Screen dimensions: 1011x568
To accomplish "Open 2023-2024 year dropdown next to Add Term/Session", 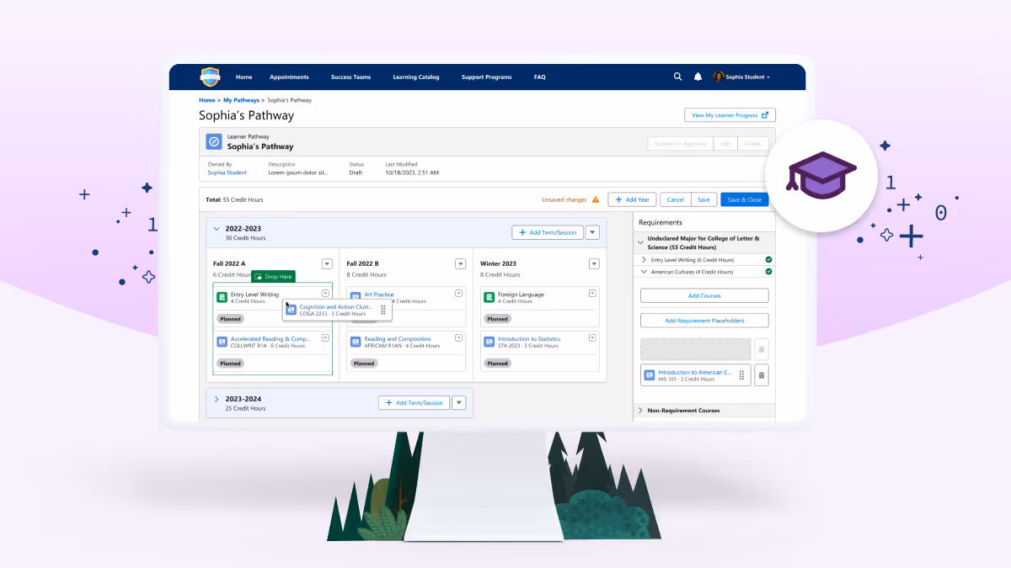I will tap(459, 403).
